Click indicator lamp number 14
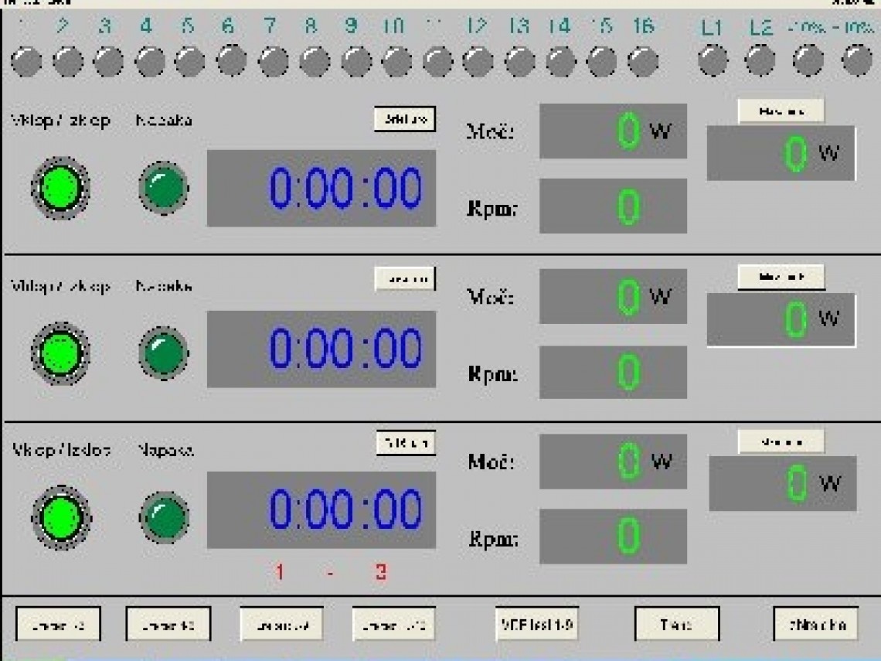The width and height of the screenshot is (881, 661). pyautogui.click(x=561, y=61)
